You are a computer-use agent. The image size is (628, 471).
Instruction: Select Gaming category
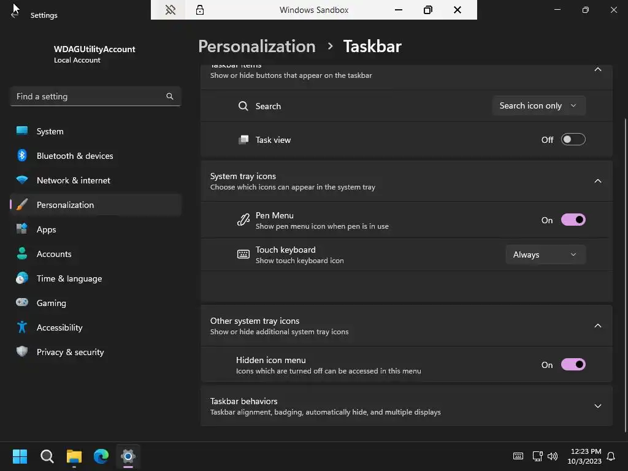[95, 302]
